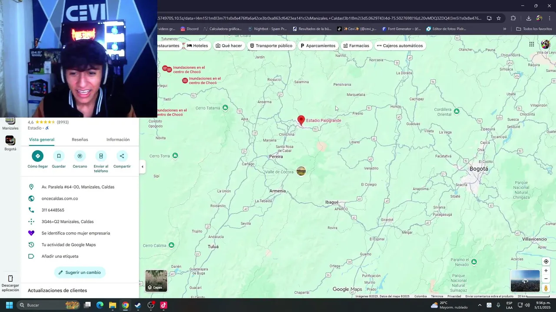The width and height of the screenshot is (556, 312).
Task: Bookmark this page with the star icon
Action: point(499,18)
